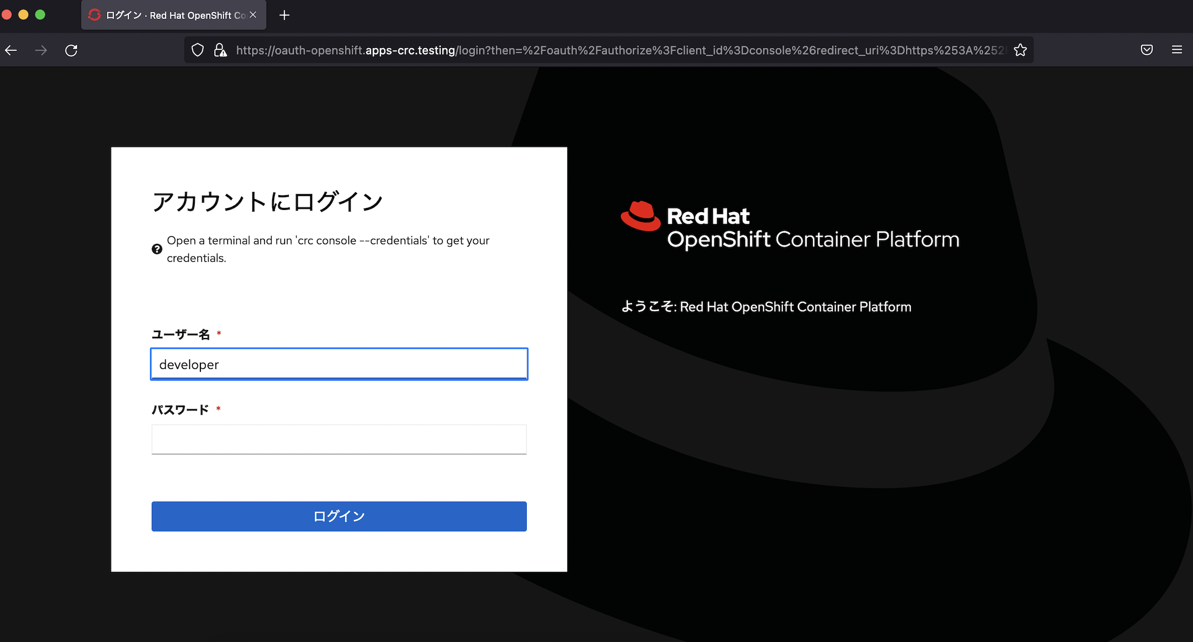Click the blue ログイン button
Viewport: 1193px width, 642px height.
coord(339,516)
